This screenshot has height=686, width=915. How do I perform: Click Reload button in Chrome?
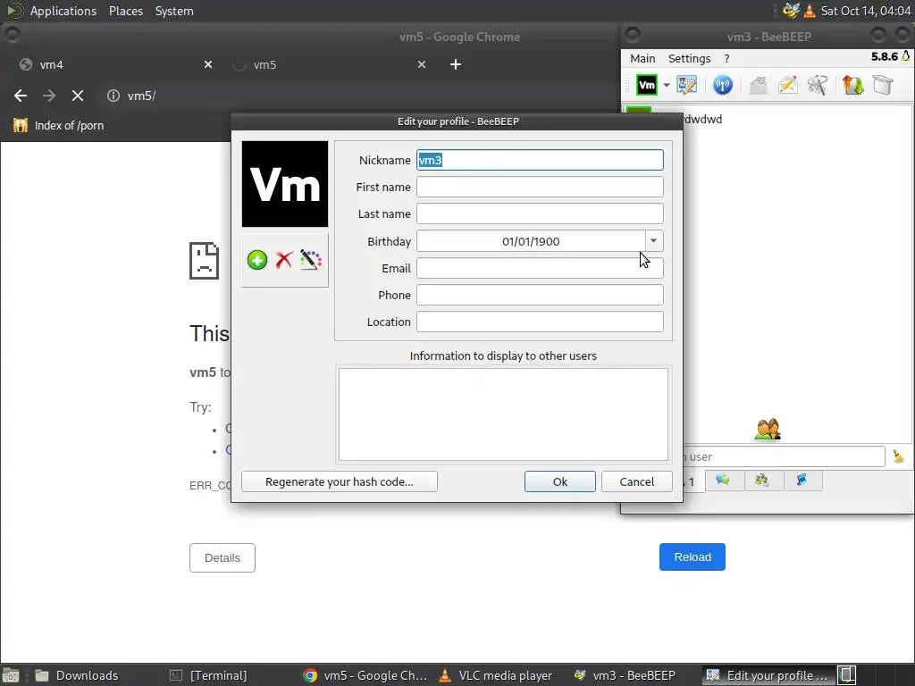[693, 557]
